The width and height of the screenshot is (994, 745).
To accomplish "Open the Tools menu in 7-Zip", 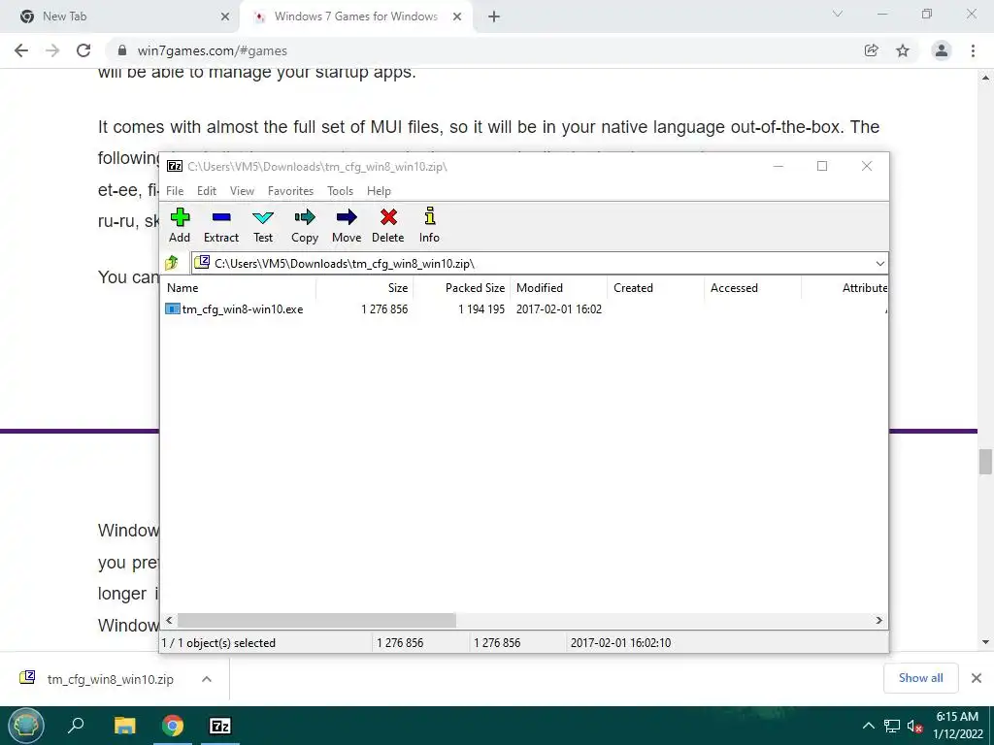I will pyautogui.click(x=340, y=191).
